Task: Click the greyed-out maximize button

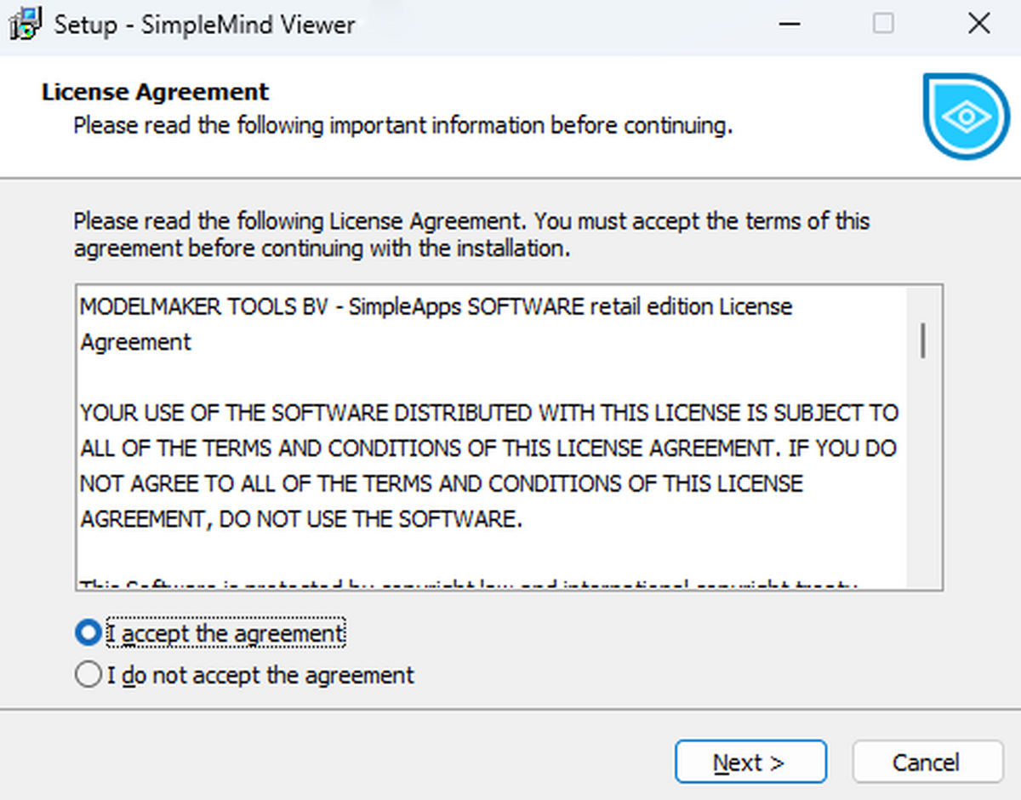Action: coord(884,24)
